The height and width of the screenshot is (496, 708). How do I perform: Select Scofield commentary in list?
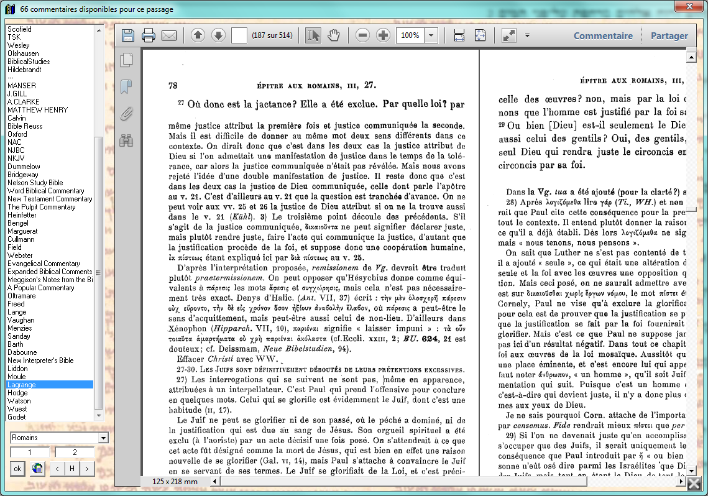click(19, 29)
